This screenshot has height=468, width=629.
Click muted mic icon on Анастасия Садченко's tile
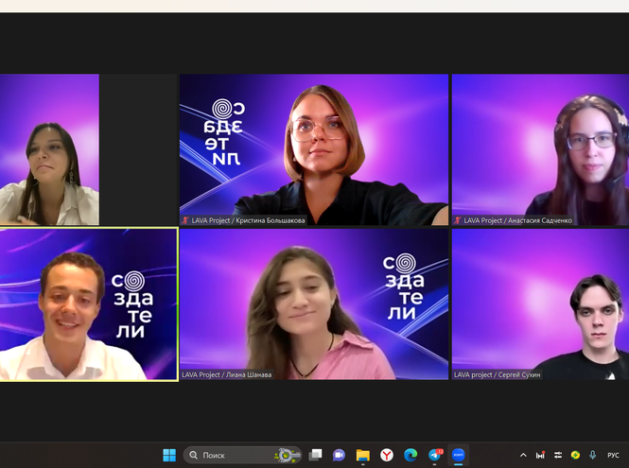point(458,220)
